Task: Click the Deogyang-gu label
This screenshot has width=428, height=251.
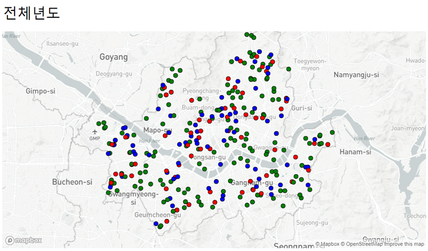Action: (114, 74)
